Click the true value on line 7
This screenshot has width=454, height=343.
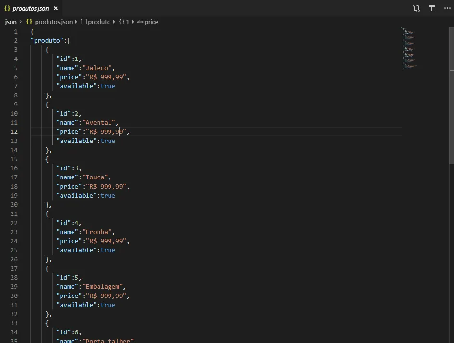(108, 86)
